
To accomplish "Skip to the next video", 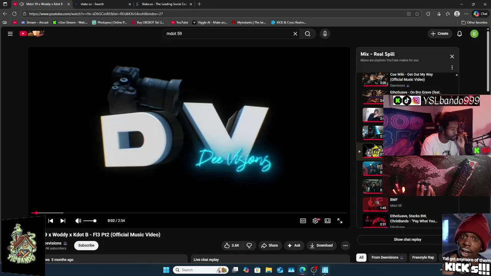I will click(63, 221).
